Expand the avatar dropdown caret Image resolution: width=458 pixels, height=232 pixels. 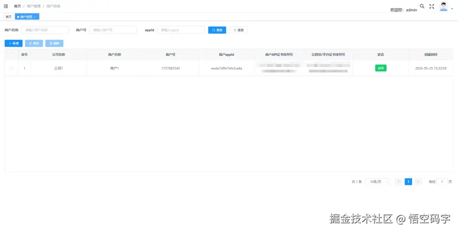pos(452,9)
